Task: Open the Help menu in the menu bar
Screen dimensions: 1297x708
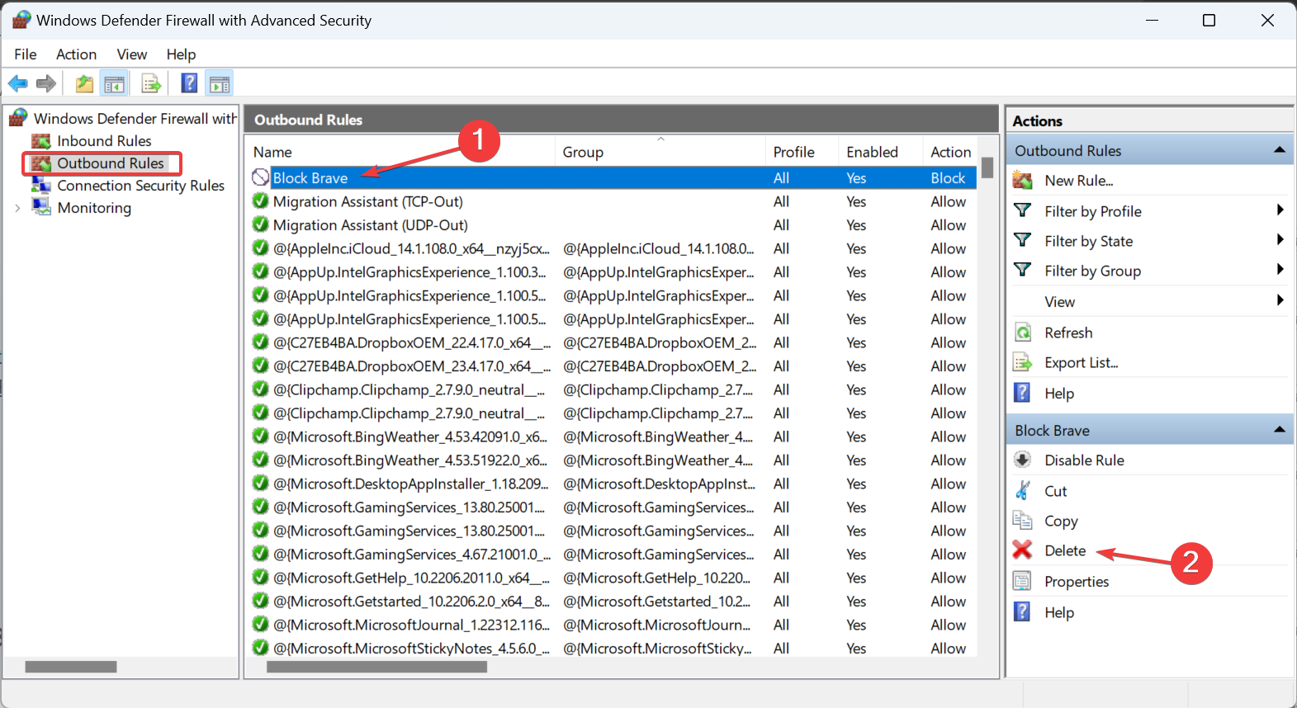Action: (x=181, y=54)
